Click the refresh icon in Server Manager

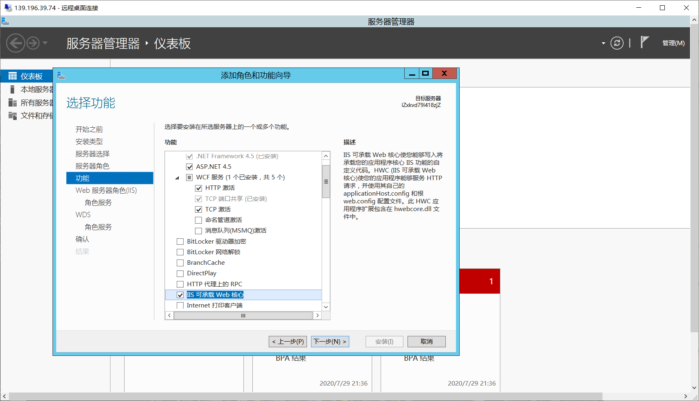click(x=617, y=43)
